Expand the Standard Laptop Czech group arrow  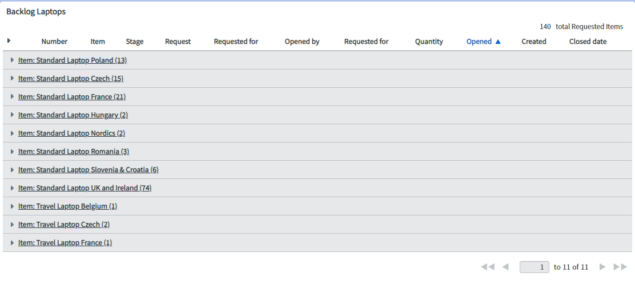[x=12, y=78]
